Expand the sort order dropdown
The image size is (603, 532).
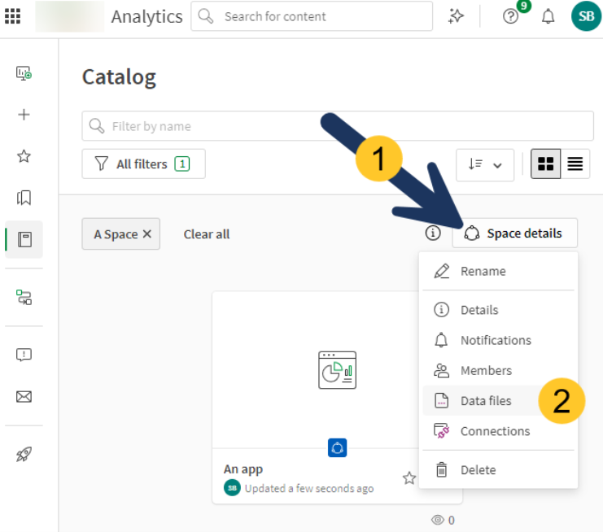click(x=485, y=164)
